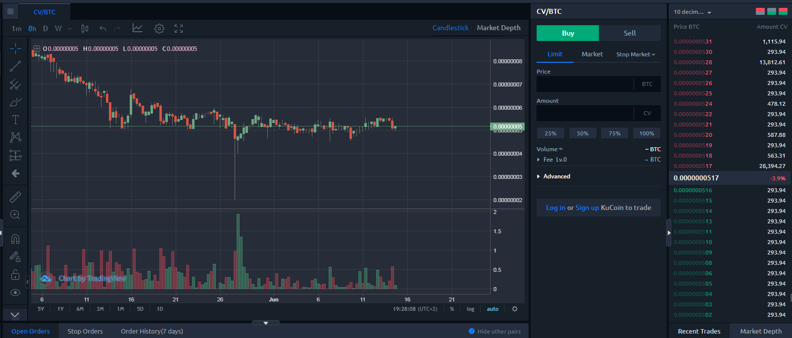Open axis settings gear below chart
Screen dimensions: 792x338
pos(515,309)
